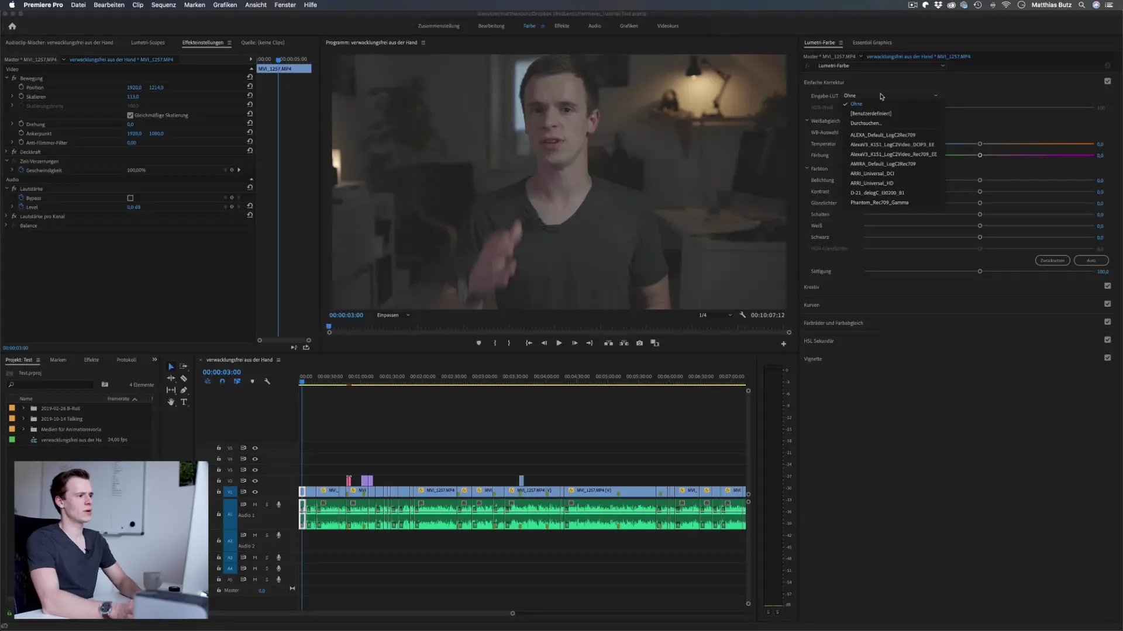Disable the Einfache Korrektur section

coord(1107,81)
